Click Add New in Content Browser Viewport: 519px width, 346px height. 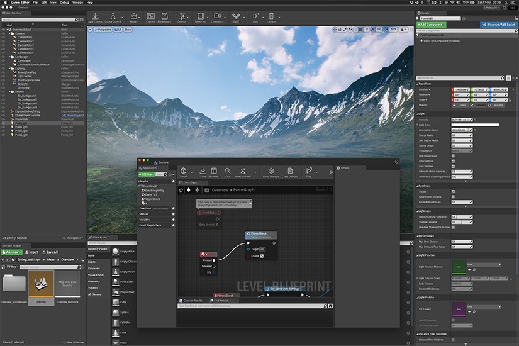[12, 252]
